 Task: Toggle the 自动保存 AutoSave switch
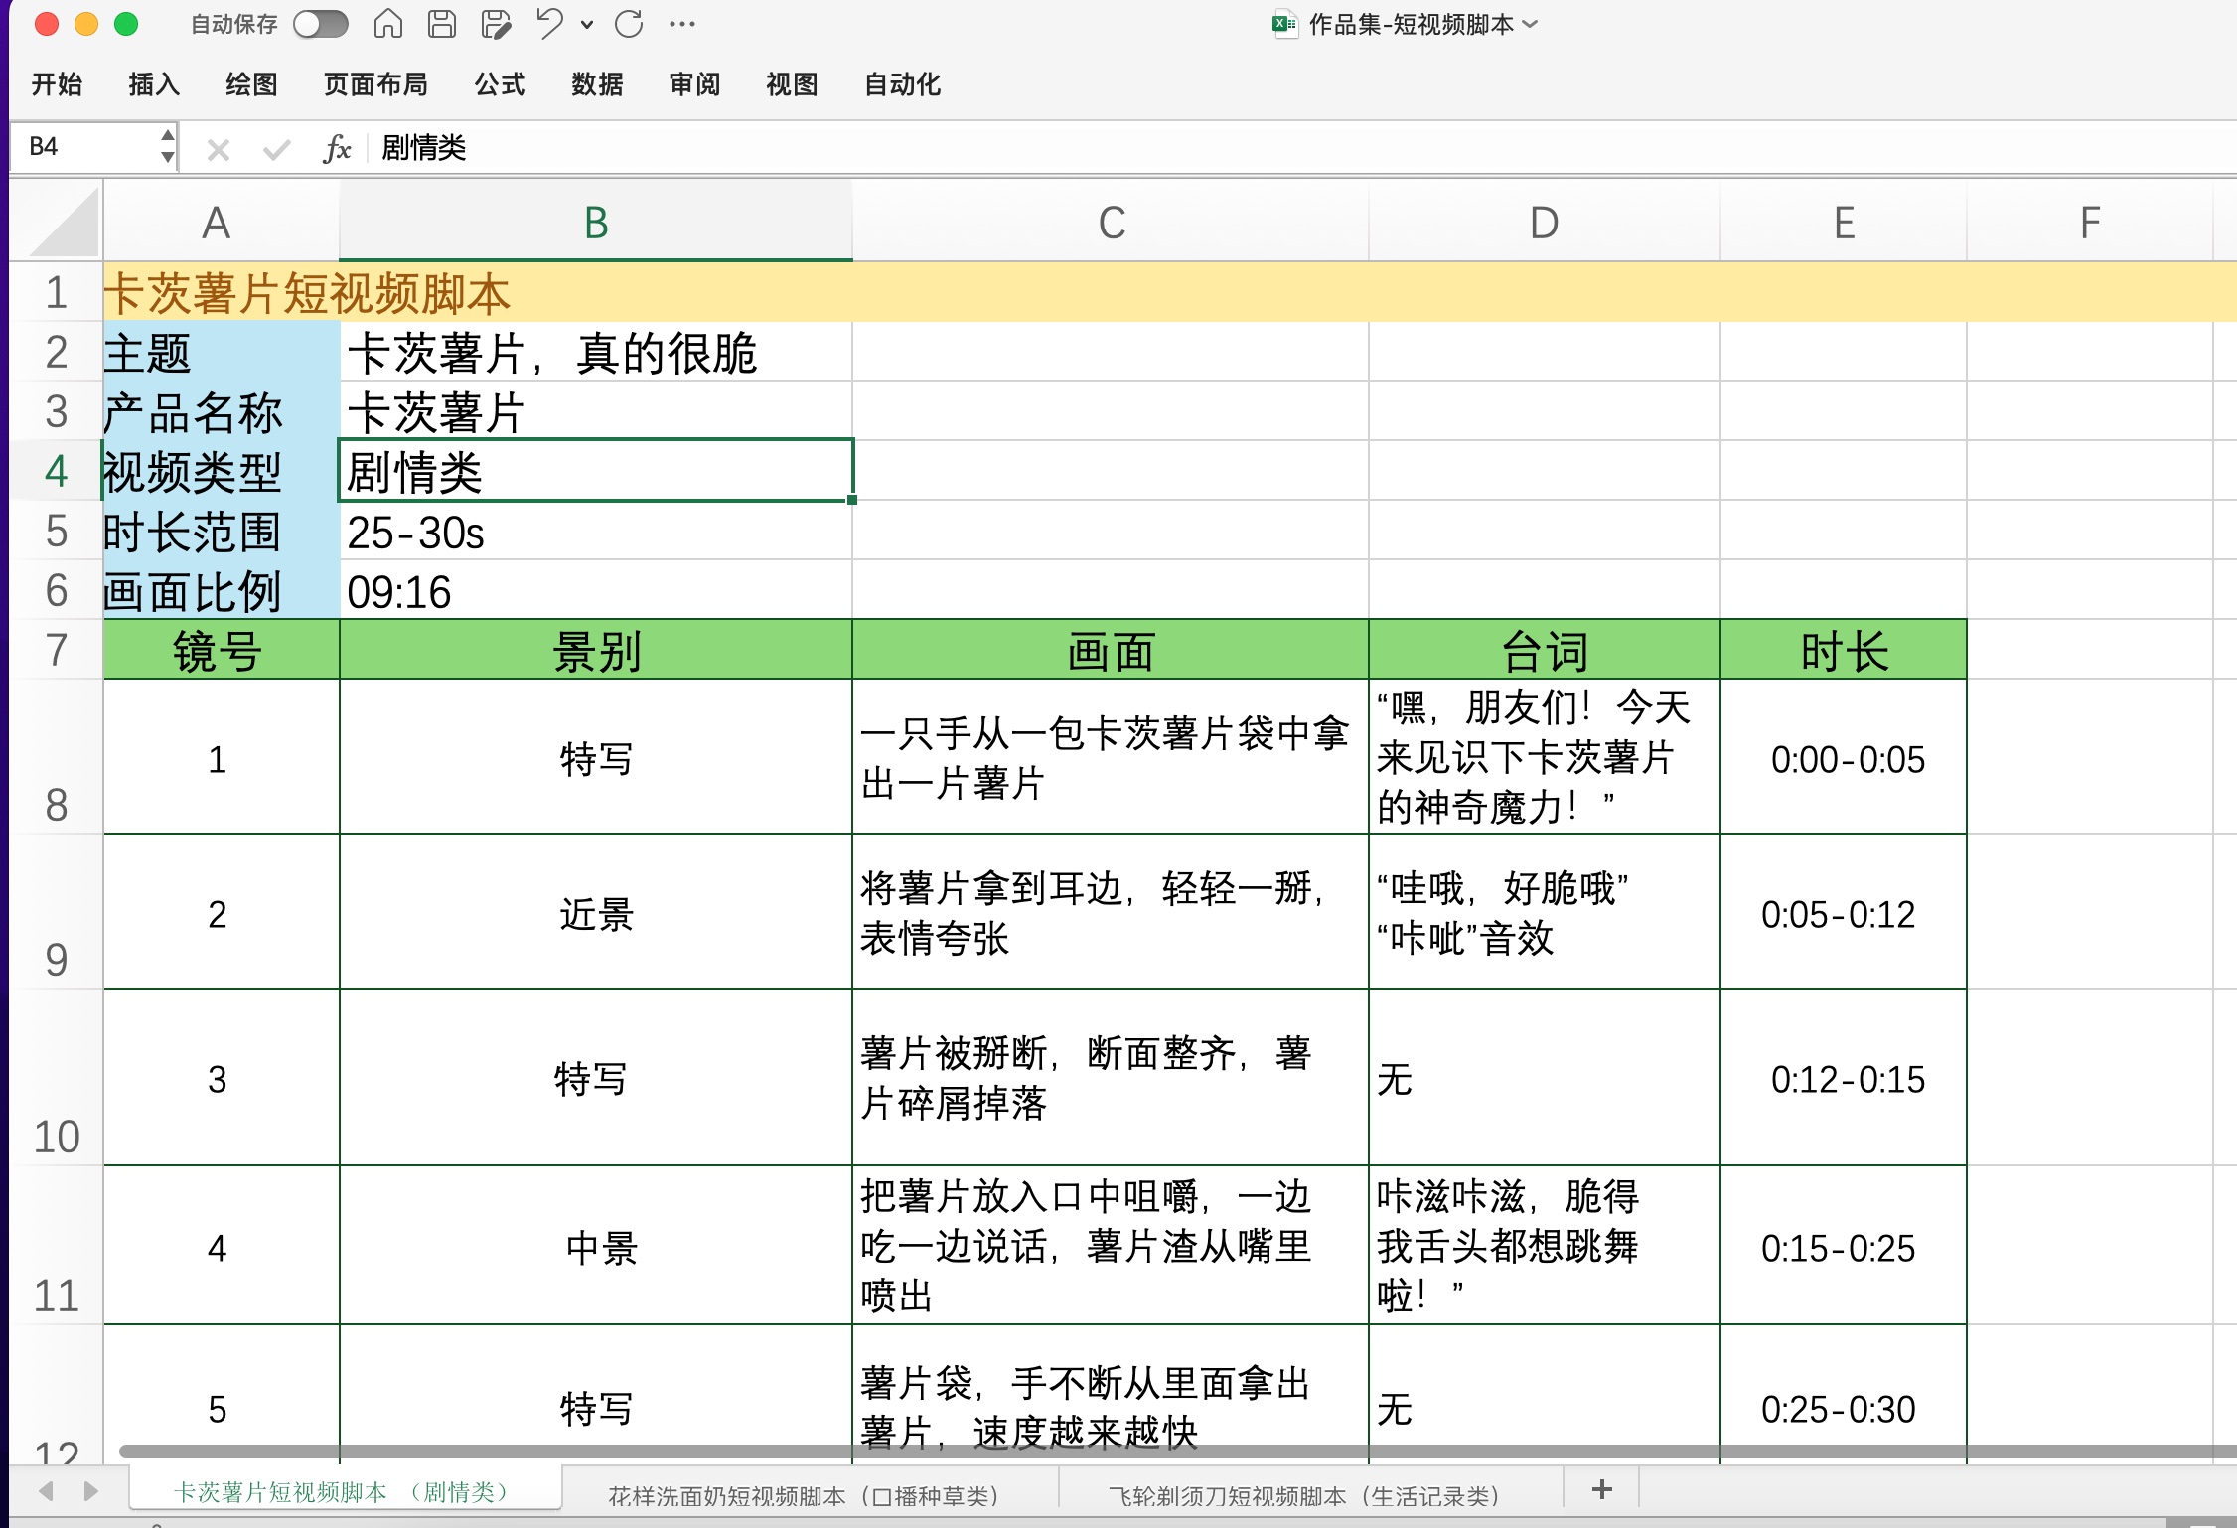point(321,24)
